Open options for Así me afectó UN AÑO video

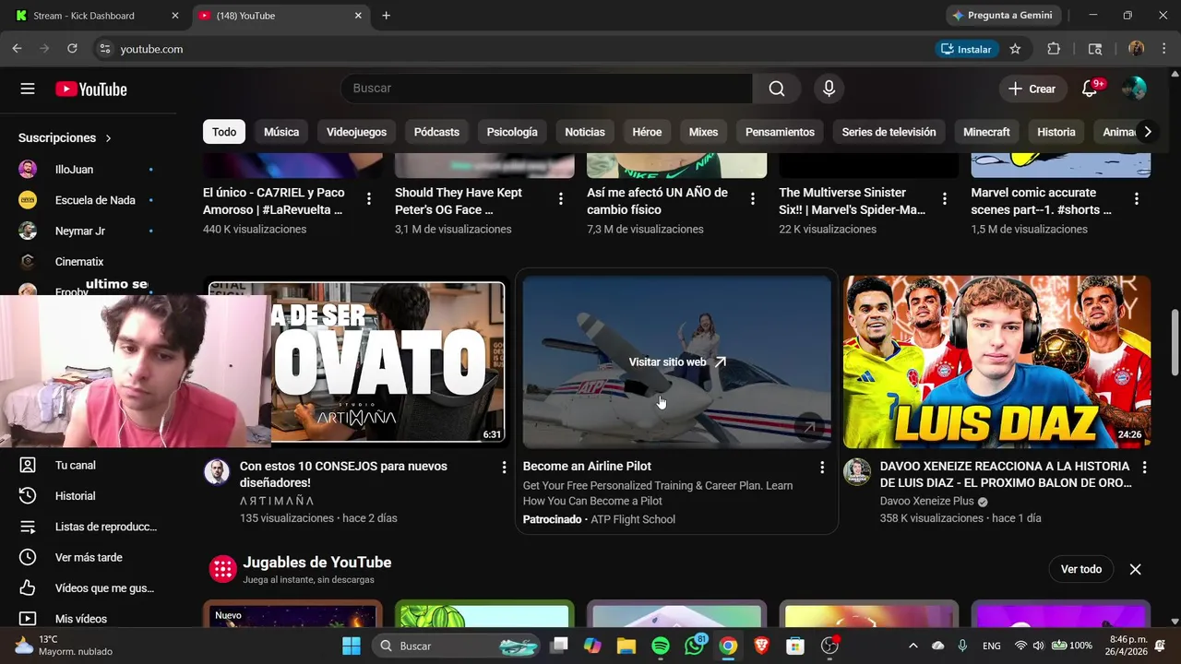click(x=753, y=199)
